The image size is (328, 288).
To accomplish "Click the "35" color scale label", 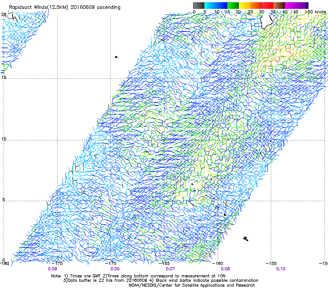I will [x=273, y=12].
